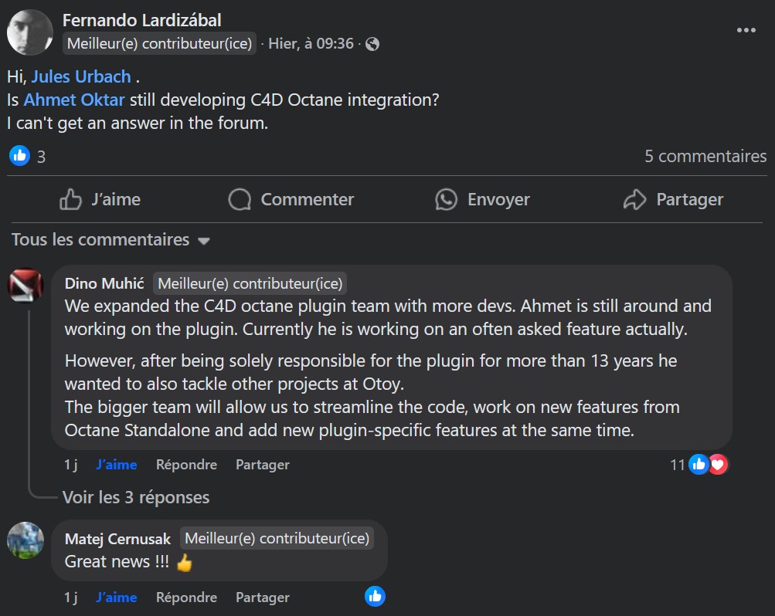Click the WhatsApp Envoyer icon

446,199
